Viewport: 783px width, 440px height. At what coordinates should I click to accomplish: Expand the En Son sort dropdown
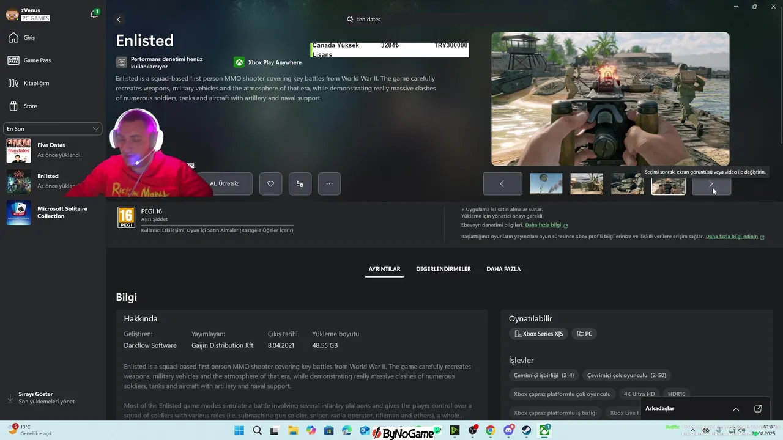[x=53, y=128]
